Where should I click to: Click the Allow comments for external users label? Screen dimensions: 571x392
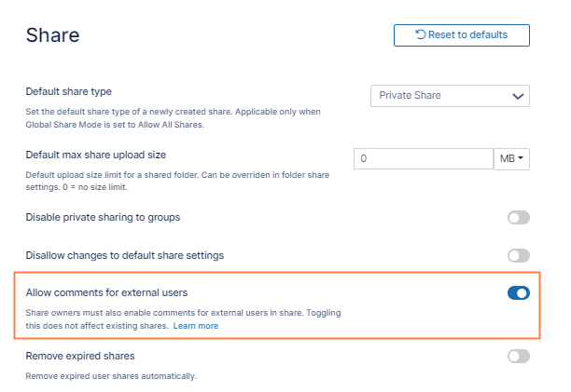106,292
